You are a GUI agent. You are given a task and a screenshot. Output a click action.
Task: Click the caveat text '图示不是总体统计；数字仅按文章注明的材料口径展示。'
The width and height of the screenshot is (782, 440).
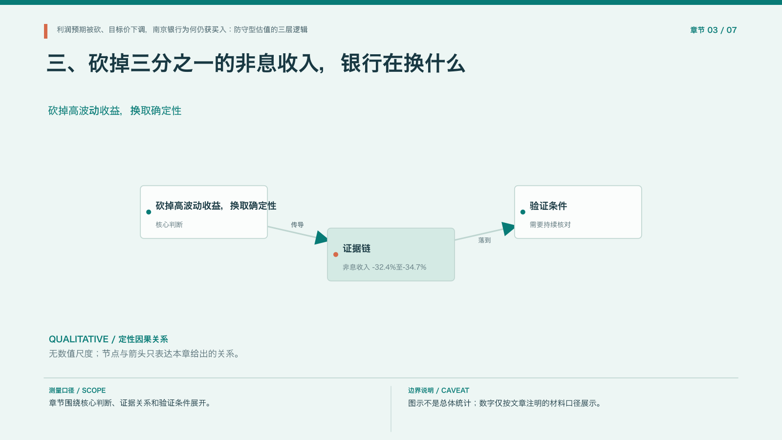[506, 403]
